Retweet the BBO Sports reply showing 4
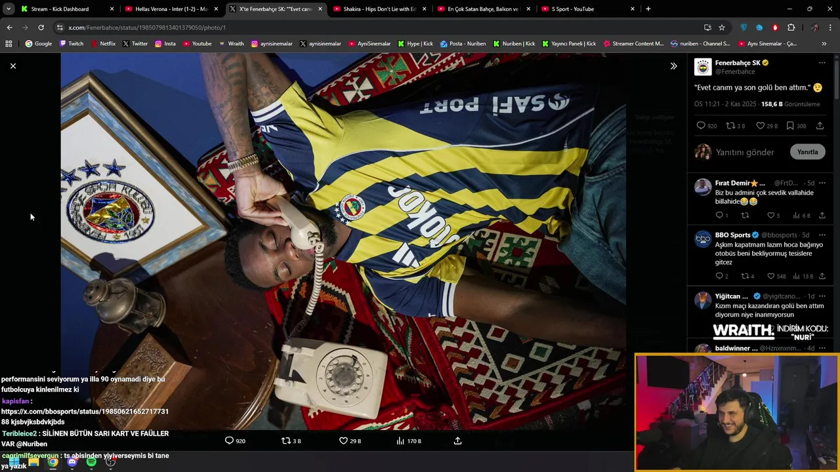 745,276
